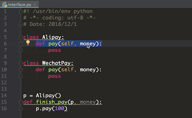Screen dimensions: 192x118
Task: Collapse the pay method fold on line 6
Action: click(x=21, y=44)
